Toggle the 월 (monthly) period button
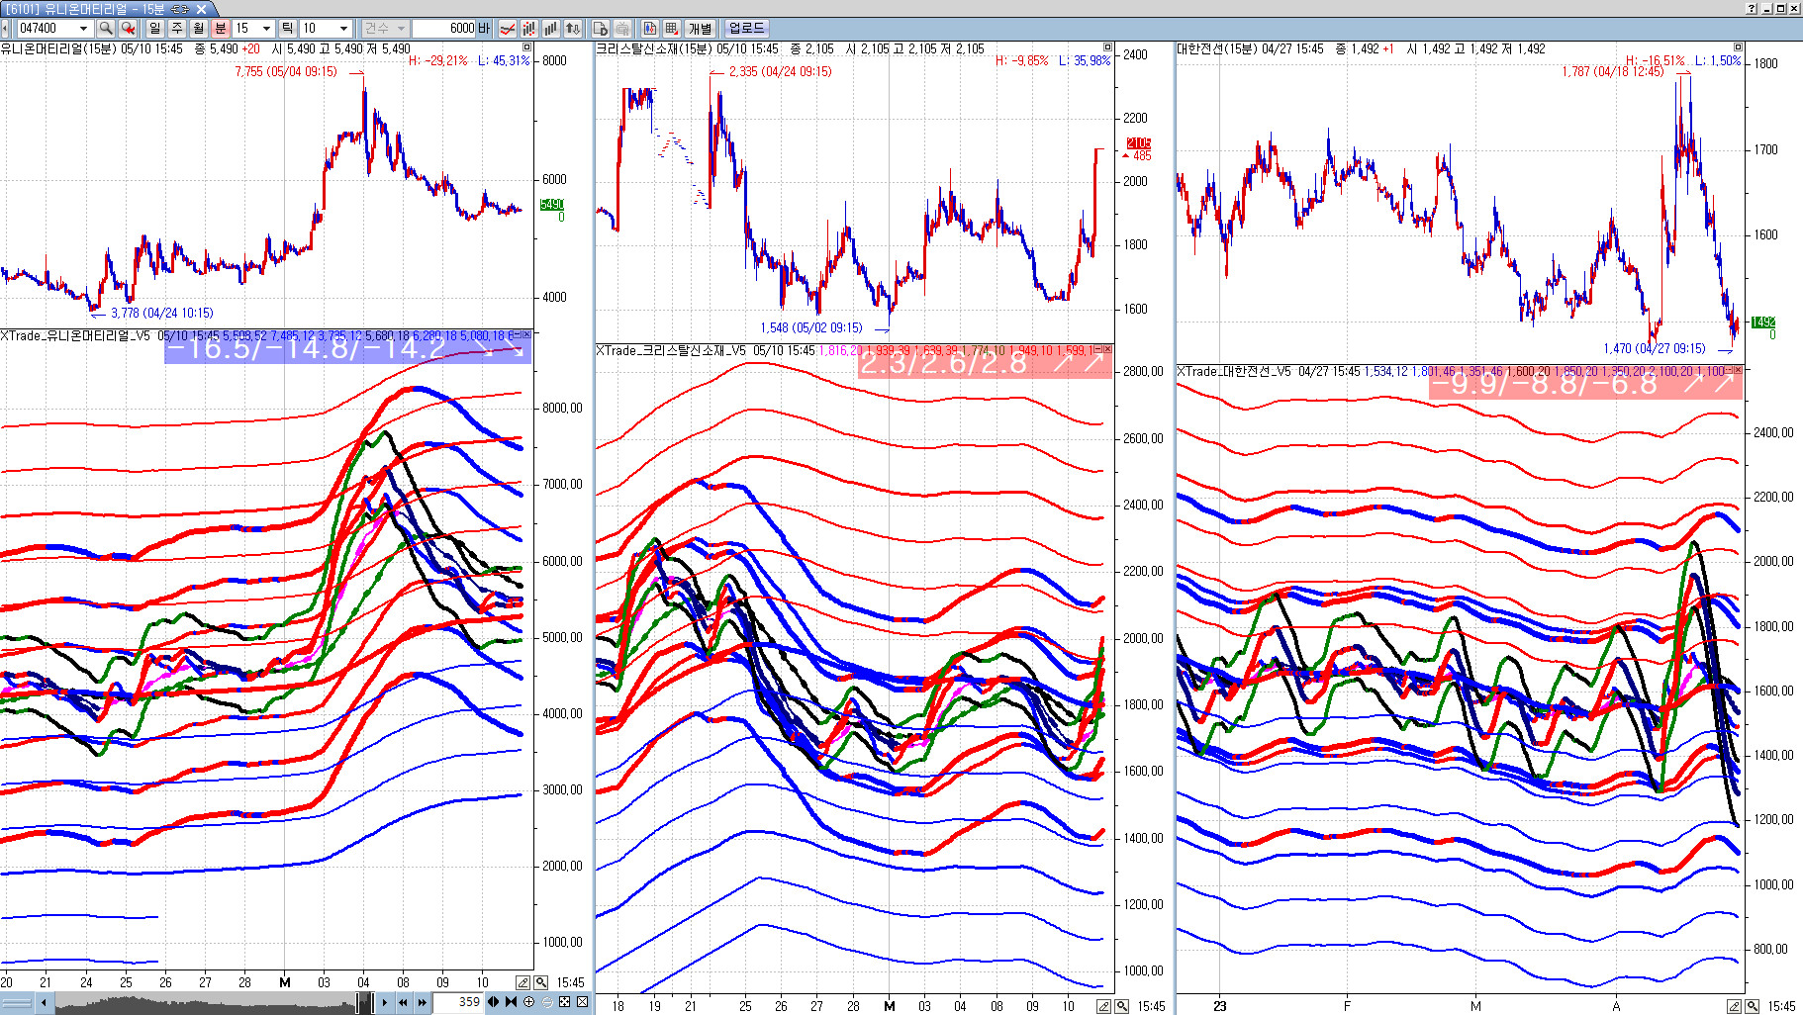1803x1015 pixels. click(x=198, y=29)
